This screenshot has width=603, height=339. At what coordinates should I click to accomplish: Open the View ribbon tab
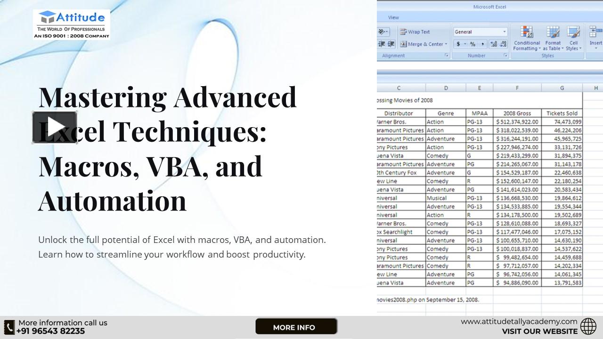click(x=393, y=17)
